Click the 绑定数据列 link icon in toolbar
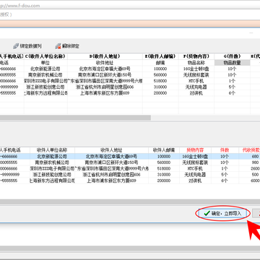This screenshot has height=260, width=260. [16, 45]
